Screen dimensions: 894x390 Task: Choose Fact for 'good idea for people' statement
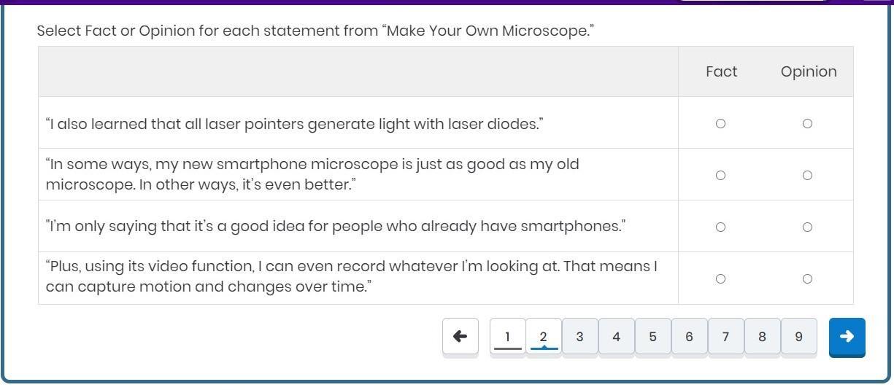[720, 227]
